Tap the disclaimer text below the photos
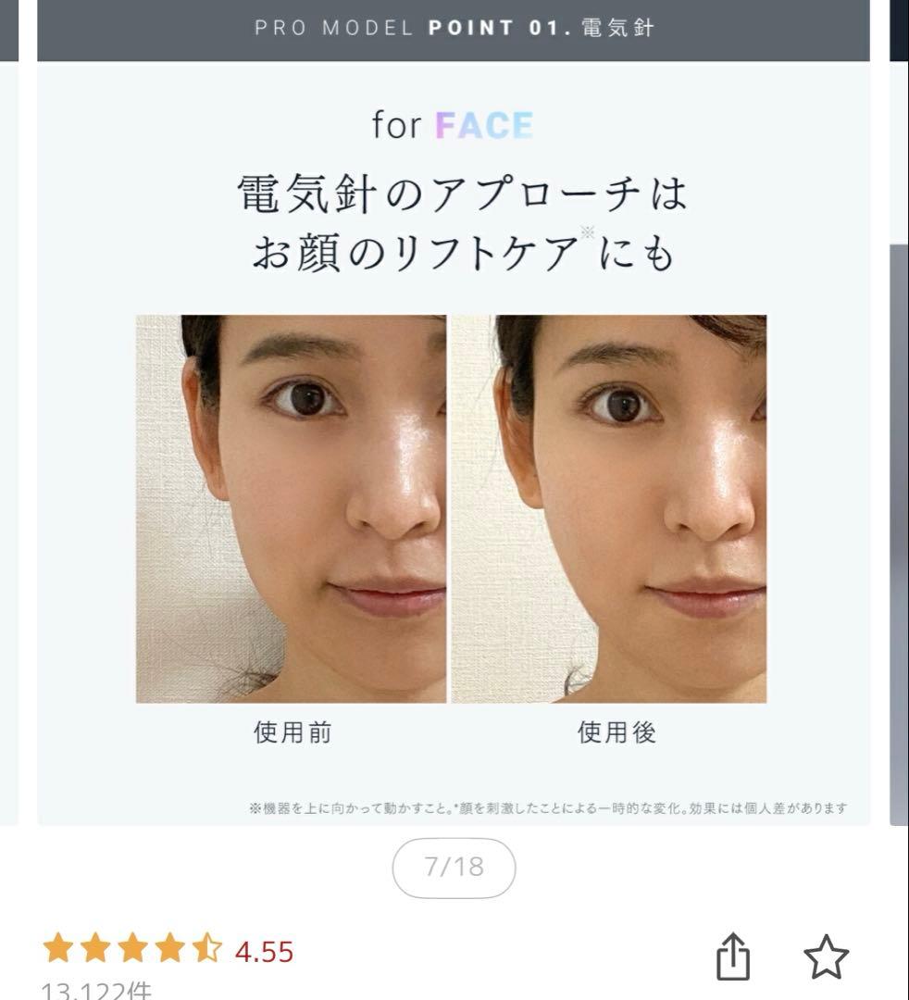 point(555,807)
